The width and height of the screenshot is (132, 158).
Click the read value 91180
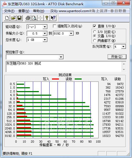coord(119,117)
